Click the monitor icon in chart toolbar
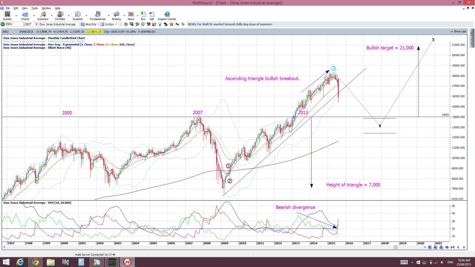475x267 pixels. [131, 24]
